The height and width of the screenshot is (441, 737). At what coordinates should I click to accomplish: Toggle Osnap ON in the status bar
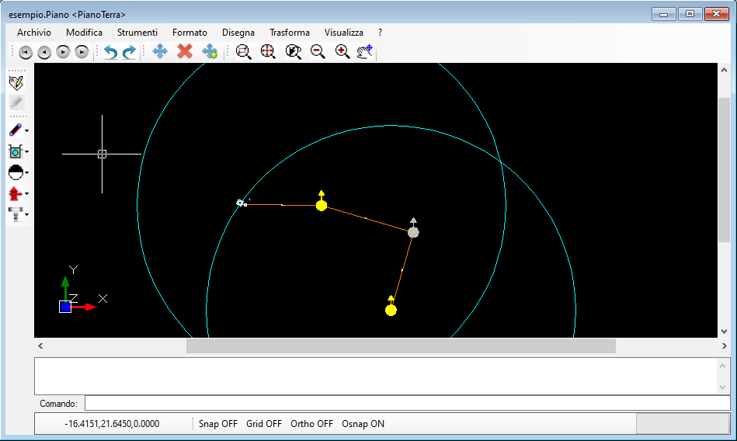point(363,424)
